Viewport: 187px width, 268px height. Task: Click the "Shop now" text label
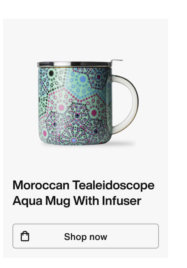tap(86, 237)
